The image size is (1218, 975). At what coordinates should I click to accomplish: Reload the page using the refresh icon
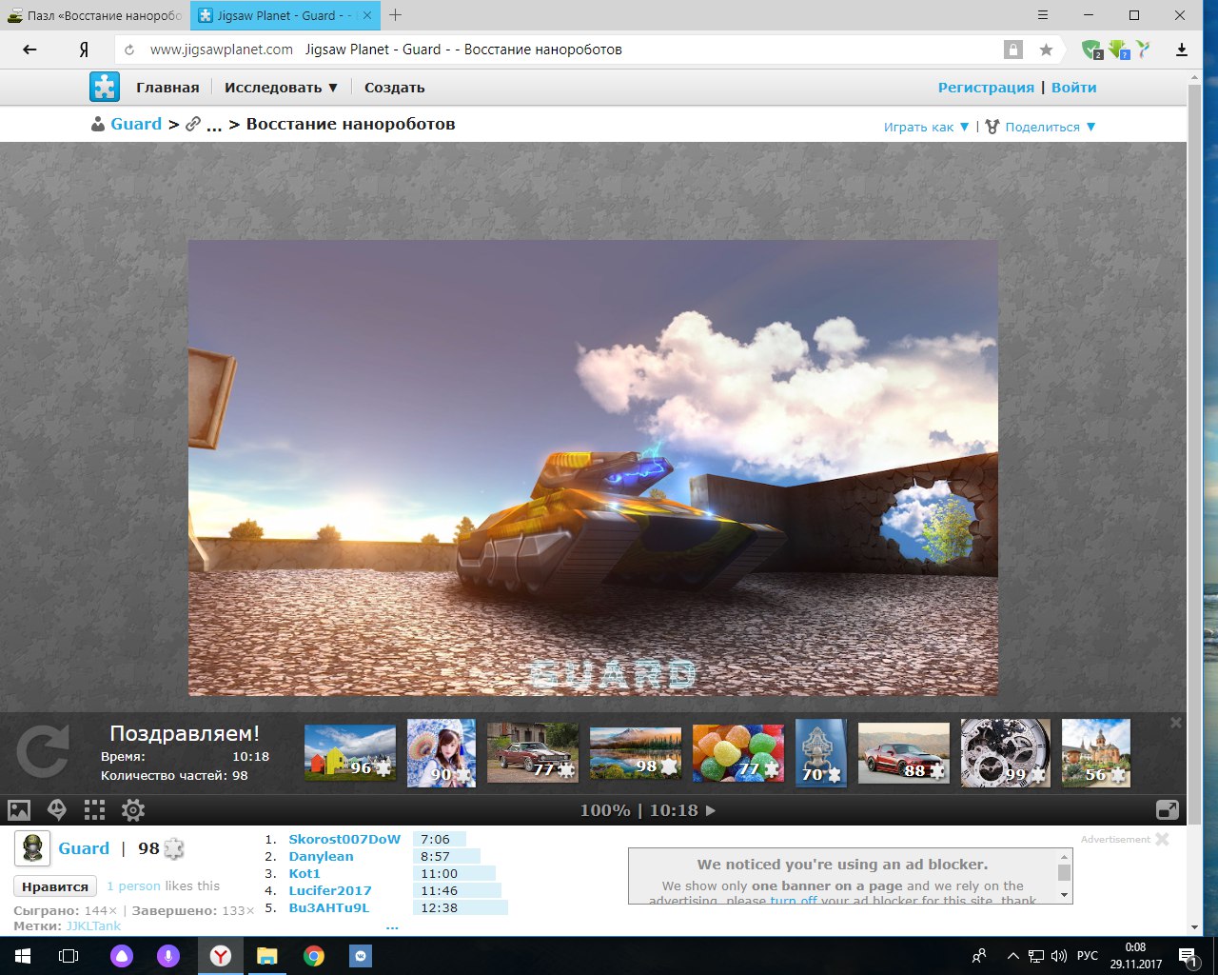[x=129, y=50]
